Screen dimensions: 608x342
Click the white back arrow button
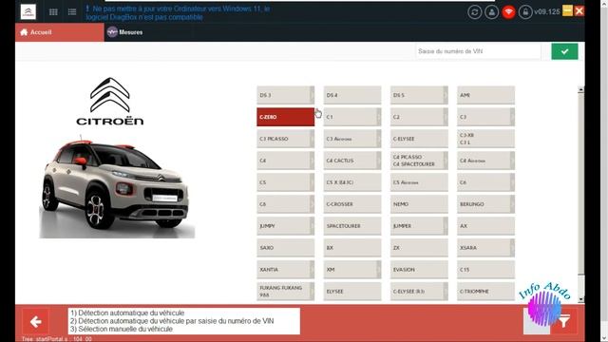(36, 321)
